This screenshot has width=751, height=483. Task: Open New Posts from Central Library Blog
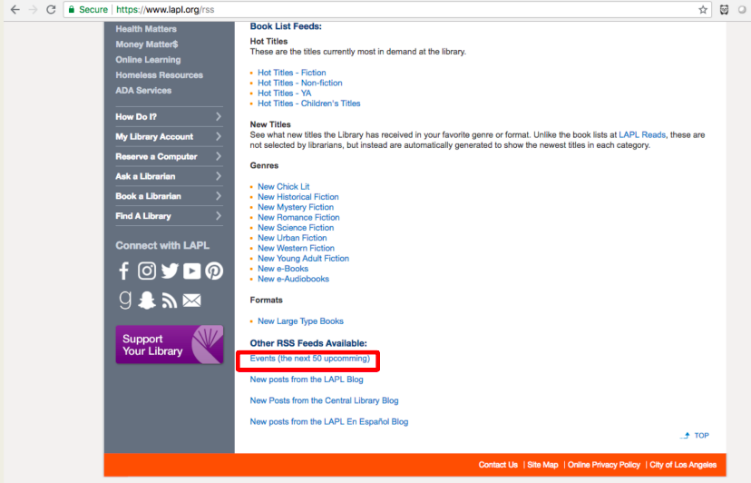(x=324, y=400)
